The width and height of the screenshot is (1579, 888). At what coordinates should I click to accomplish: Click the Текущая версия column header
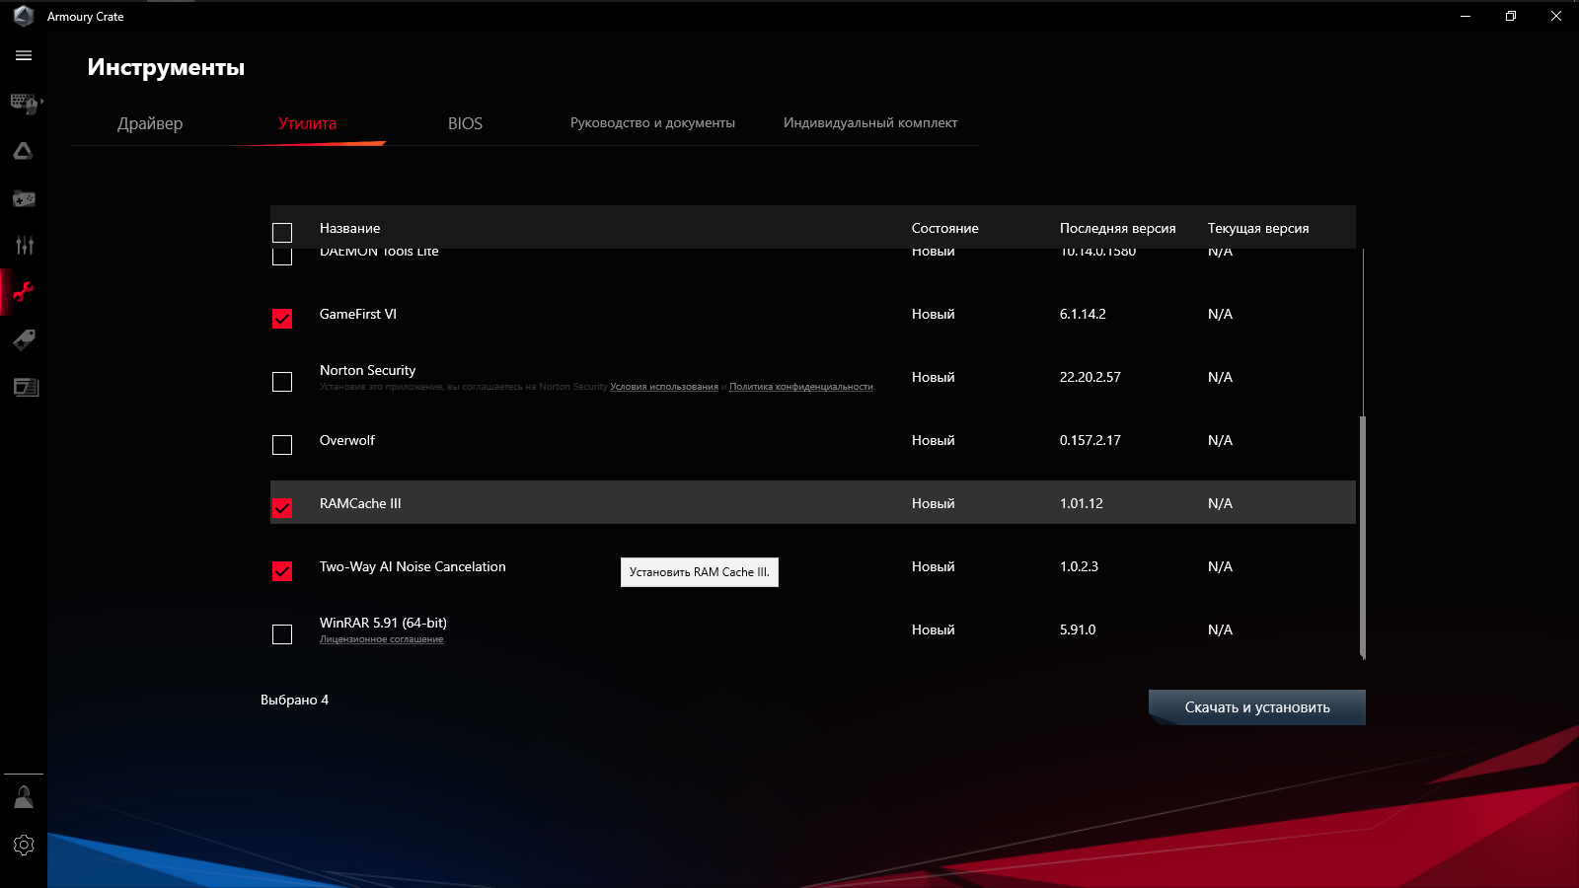1258,228
